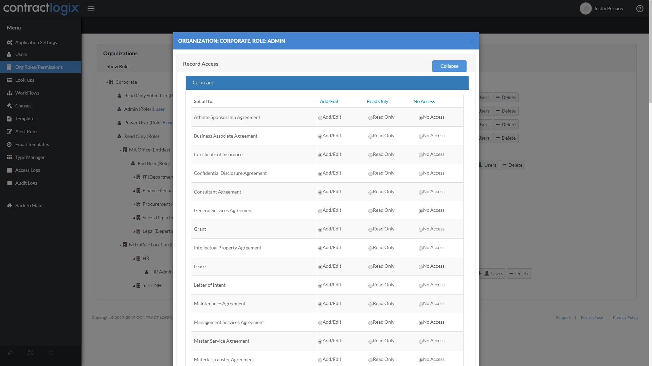Open the hamburger navigation menu
This screenshot has width=652, height=366.
tap(91, 8)
